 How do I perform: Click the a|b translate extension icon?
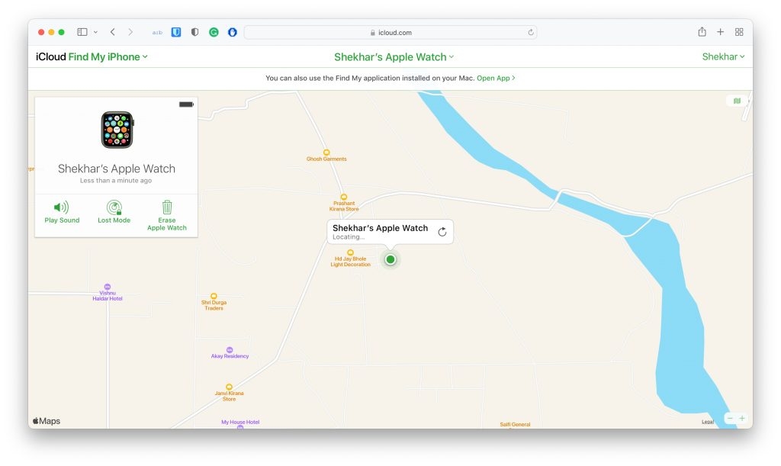[157, 32]
